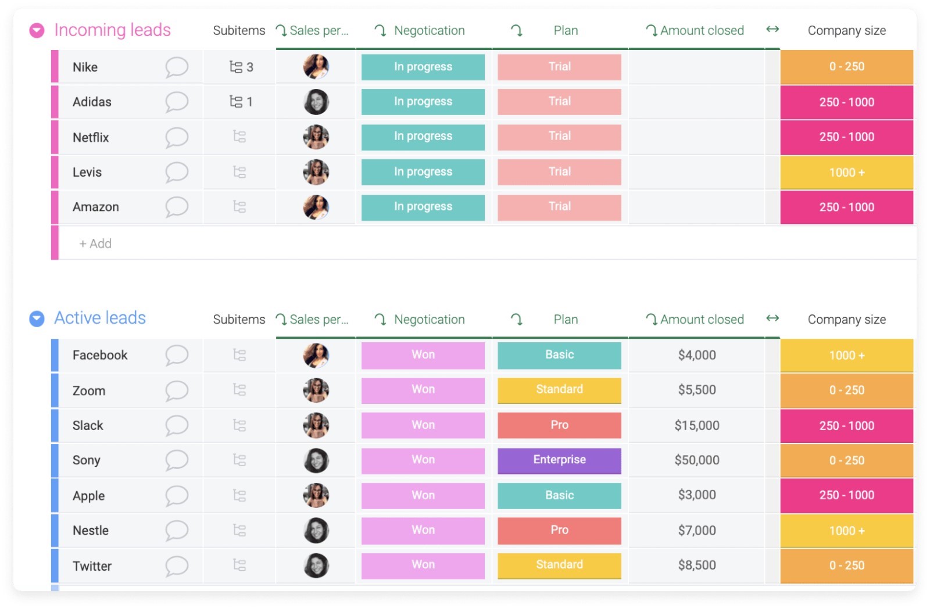Open the Apple conversation bubble

(x=177, y=496)
